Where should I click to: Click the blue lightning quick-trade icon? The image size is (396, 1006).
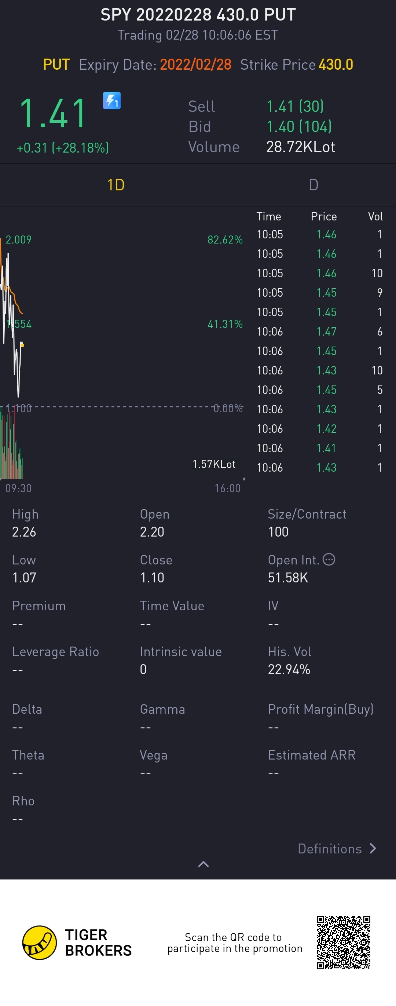[x=112, y=101]
